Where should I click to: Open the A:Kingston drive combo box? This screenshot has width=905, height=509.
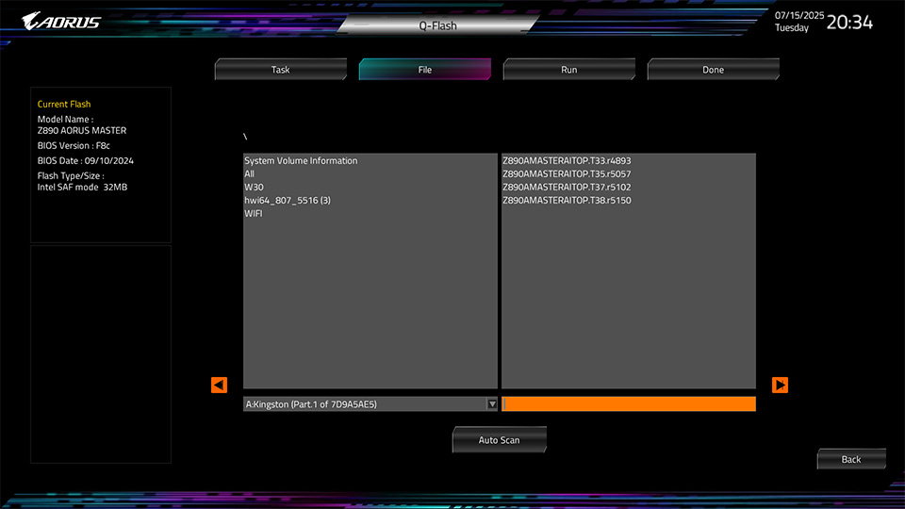[363, 404]
